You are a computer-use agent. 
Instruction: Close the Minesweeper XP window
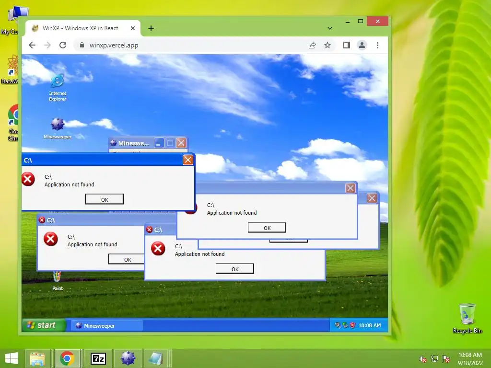(181, 143)
